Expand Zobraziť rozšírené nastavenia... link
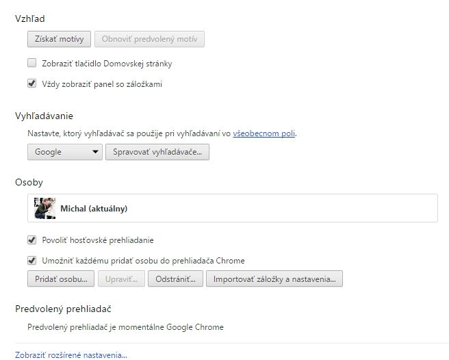449x360 pixels. [71, 355]
